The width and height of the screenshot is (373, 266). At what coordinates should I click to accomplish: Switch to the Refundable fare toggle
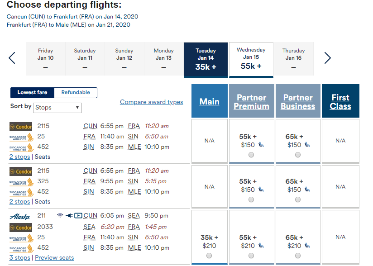(76, 92)
